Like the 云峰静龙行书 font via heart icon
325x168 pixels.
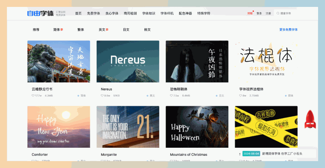click(x=33, y=96)
